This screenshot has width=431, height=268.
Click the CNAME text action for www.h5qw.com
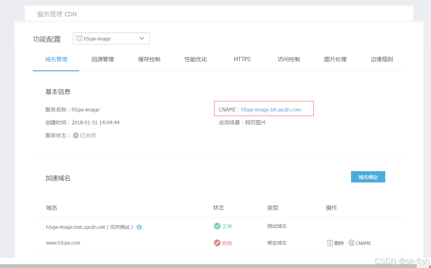[363, 243]
